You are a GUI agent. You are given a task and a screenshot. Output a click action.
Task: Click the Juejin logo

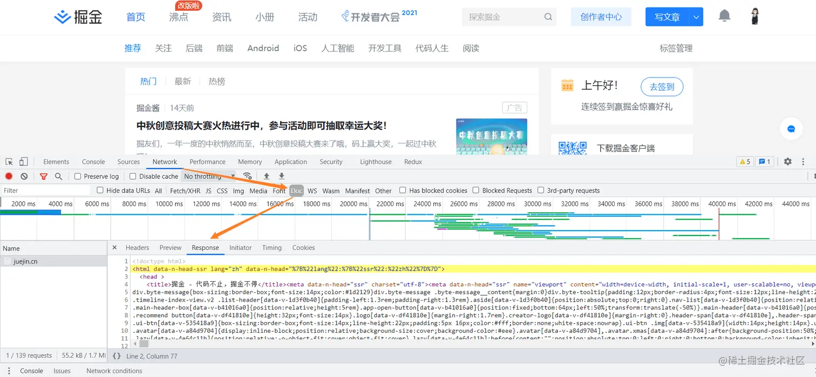(78, 17)
